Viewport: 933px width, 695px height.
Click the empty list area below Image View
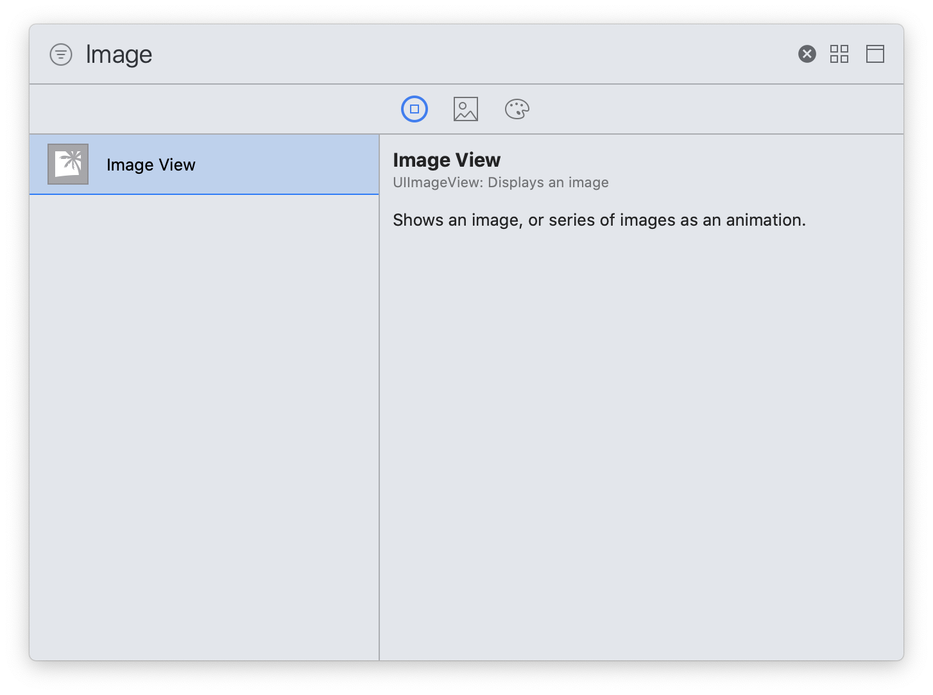pos(204,423)
